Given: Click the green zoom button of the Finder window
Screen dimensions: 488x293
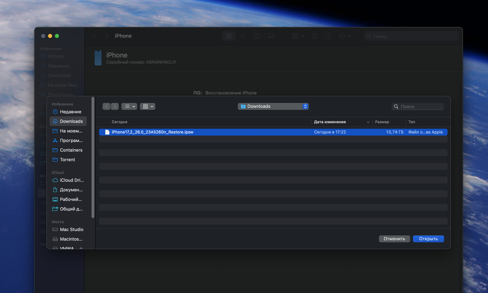Looking at the screenshot, I should pyautogui.click(x=57, y=36).
